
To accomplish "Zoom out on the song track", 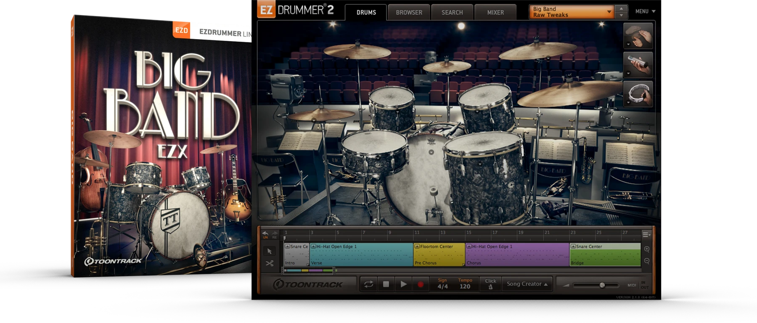I will tap(647, 261).
